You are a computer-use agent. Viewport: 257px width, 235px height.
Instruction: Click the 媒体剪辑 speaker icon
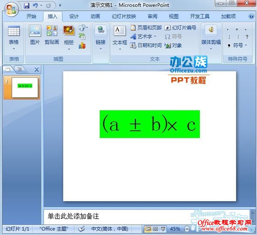(x=211, y=30)
